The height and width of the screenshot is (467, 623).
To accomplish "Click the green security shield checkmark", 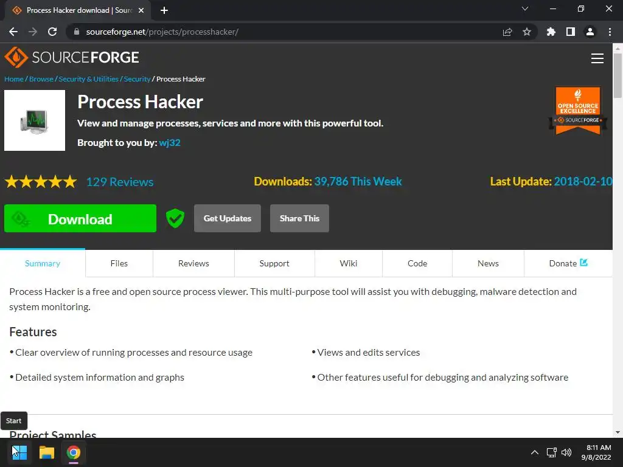I will (175, 218).
